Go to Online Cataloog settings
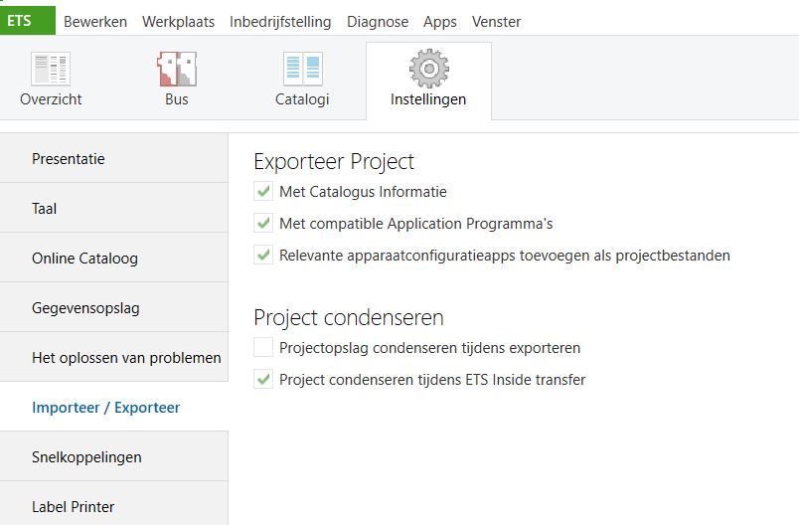The height and width of the screenshot is (525, 799). coord(84,259)
